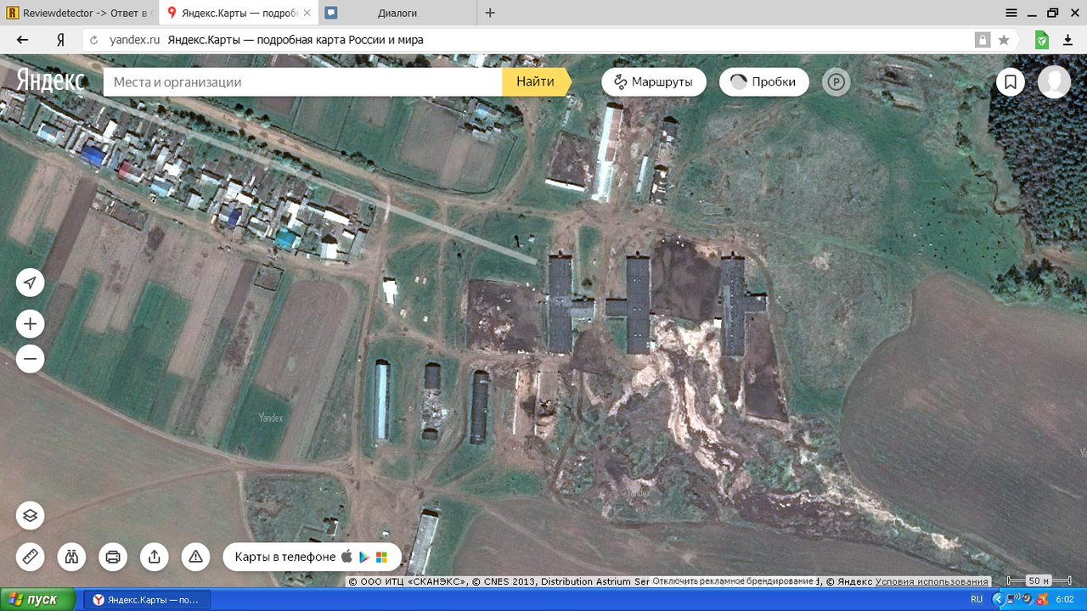
Task: Click the print map icon
Action: [113, 557]
